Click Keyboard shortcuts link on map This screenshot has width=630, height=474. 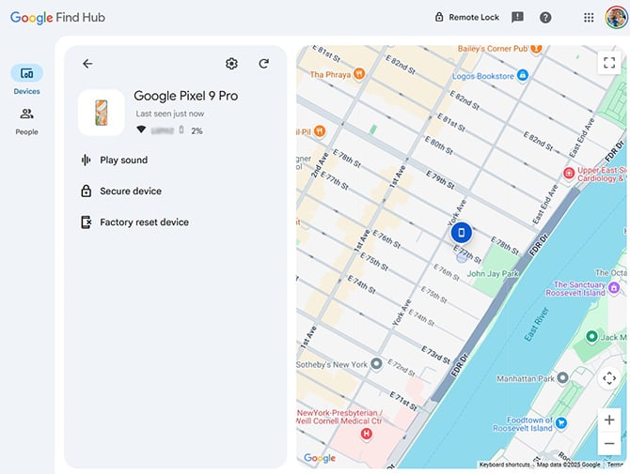pos(504,465)
